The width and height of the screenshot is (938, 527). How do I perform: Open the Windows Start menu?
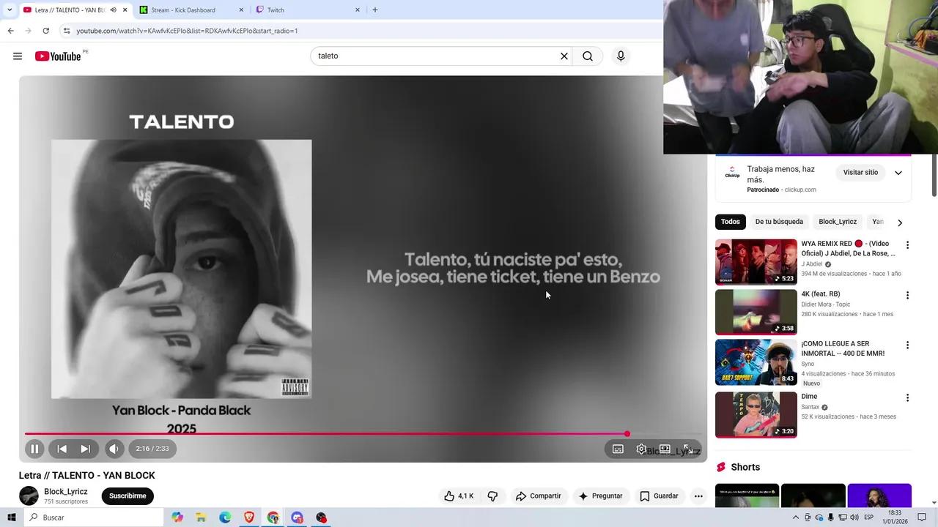pyautogui.click(x=11, y=517)
